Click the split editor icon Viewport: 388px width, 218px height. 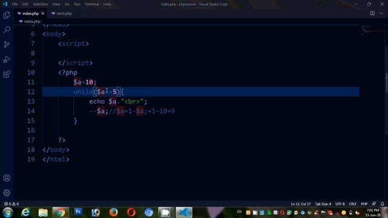click(x=372, y=13)
